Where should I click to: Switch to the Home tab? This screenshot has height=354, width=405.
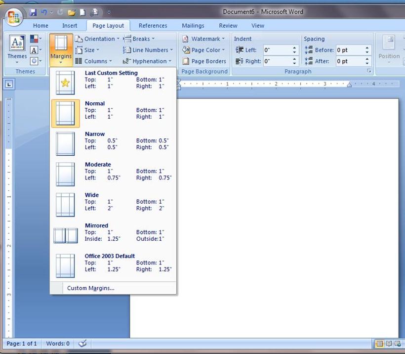pos(40,26)
